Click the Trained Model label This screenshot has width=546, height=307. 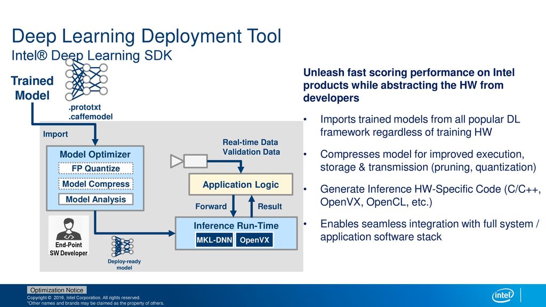32,88
